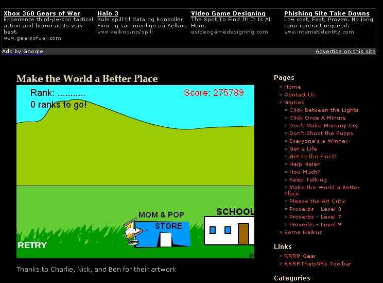Open Proverbs - Level 7
This screenshot has height=283, width=383.
pyautogui.click(x=315, y=217)
